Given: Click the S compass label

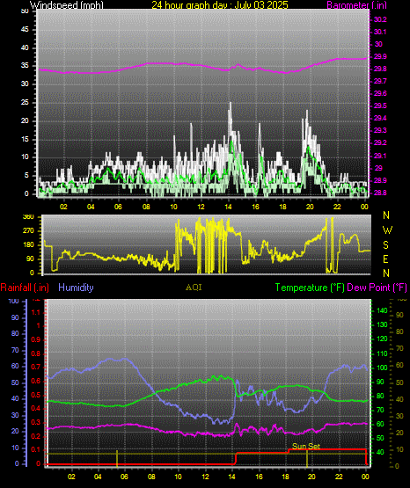Looking at the screenshot, I should click(x=385, y=245).
